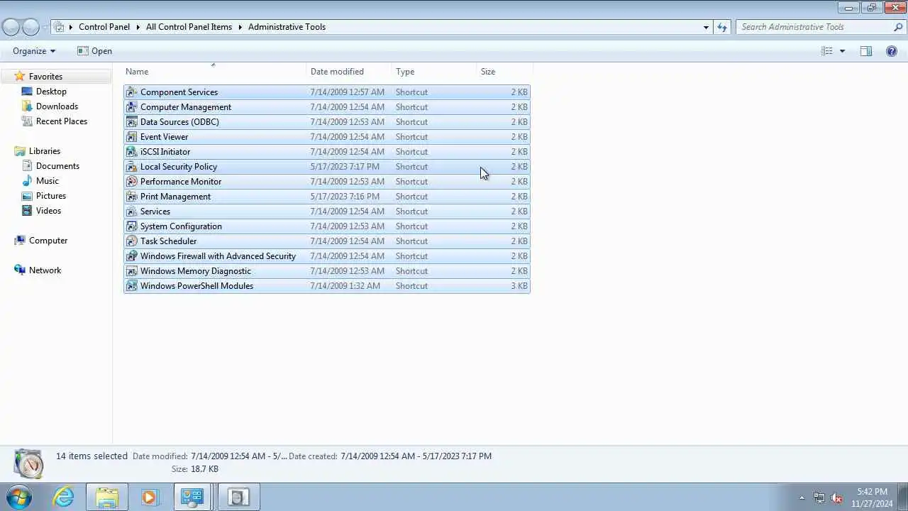Click the network icon in system tray
This screenshot has height=511, width=908.
[x=819, y=498]
